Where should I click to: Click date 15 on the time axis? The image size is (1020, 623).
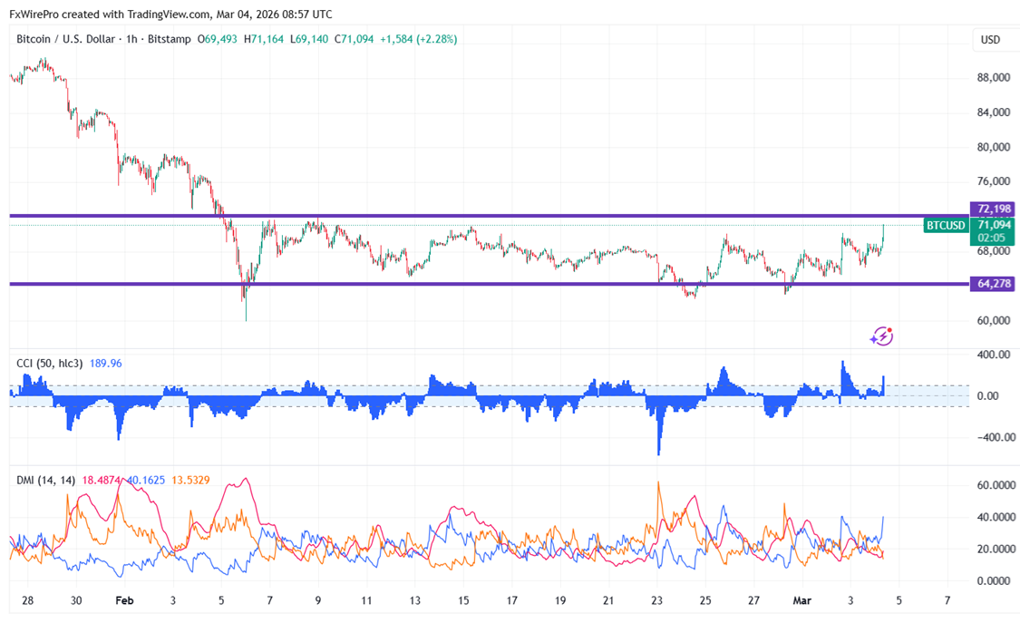463,600
